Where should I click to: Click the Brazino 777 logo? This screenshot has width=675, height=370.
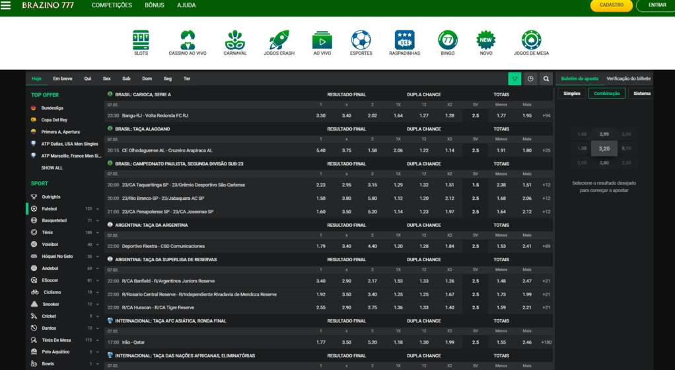tap(48, 5)
